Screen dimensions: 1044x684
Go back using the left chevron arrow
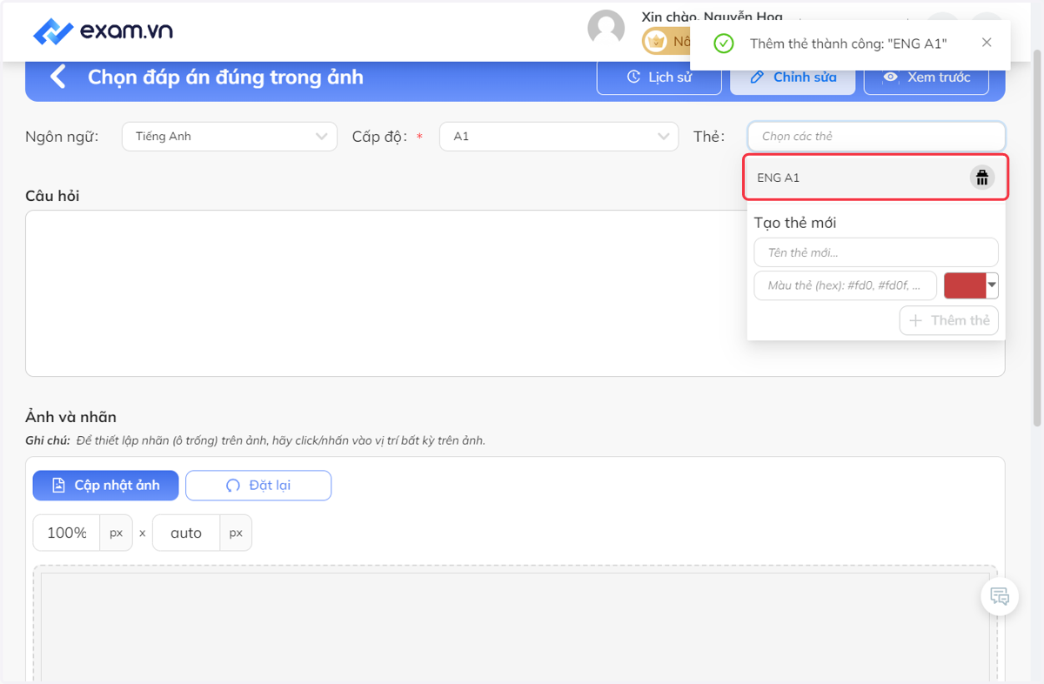point(57,77)
